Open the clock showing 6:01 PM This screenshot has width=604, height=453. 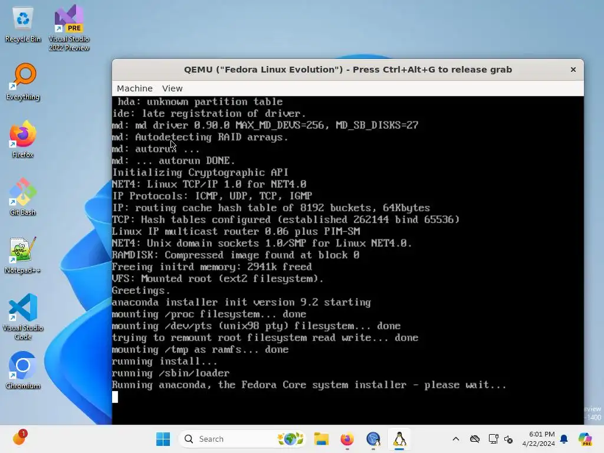[539, 439]
